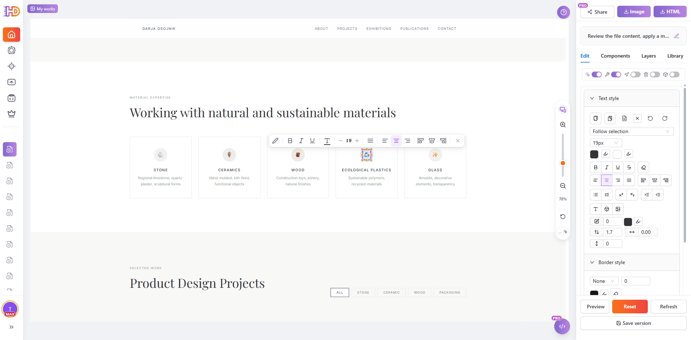Collapse the Border style section
This screenshot has height=340, width=691.
point(592,262)
